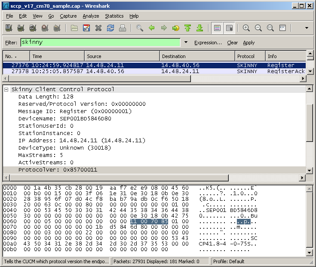Select DeviceType: Unknown (30018) field
The width and height of the screenshot is (316, 267).
[x=64, y=148]
